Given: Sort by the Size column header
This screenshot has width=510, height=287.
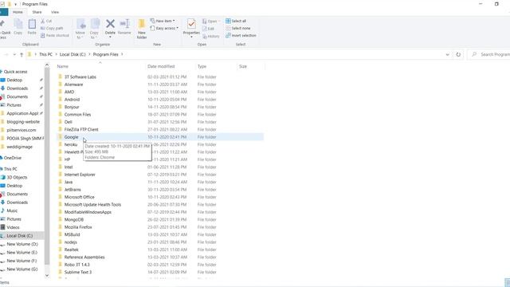Looking at the screenshot, I should pos(251,66).
